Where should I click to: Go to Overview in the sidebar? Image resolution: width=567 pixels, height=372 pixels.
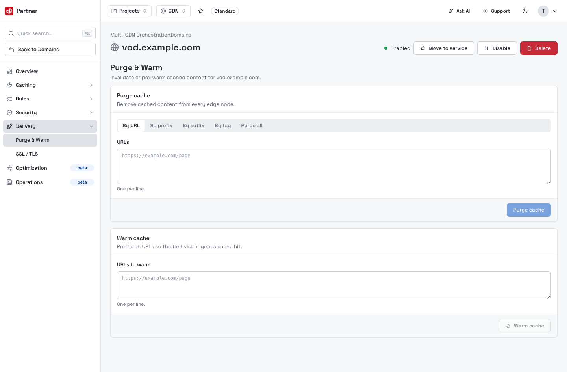(50, 71)
